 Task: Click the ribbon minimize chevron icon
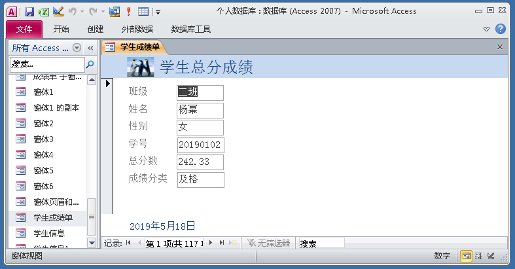pyautogui.click(x=486, y=29)
